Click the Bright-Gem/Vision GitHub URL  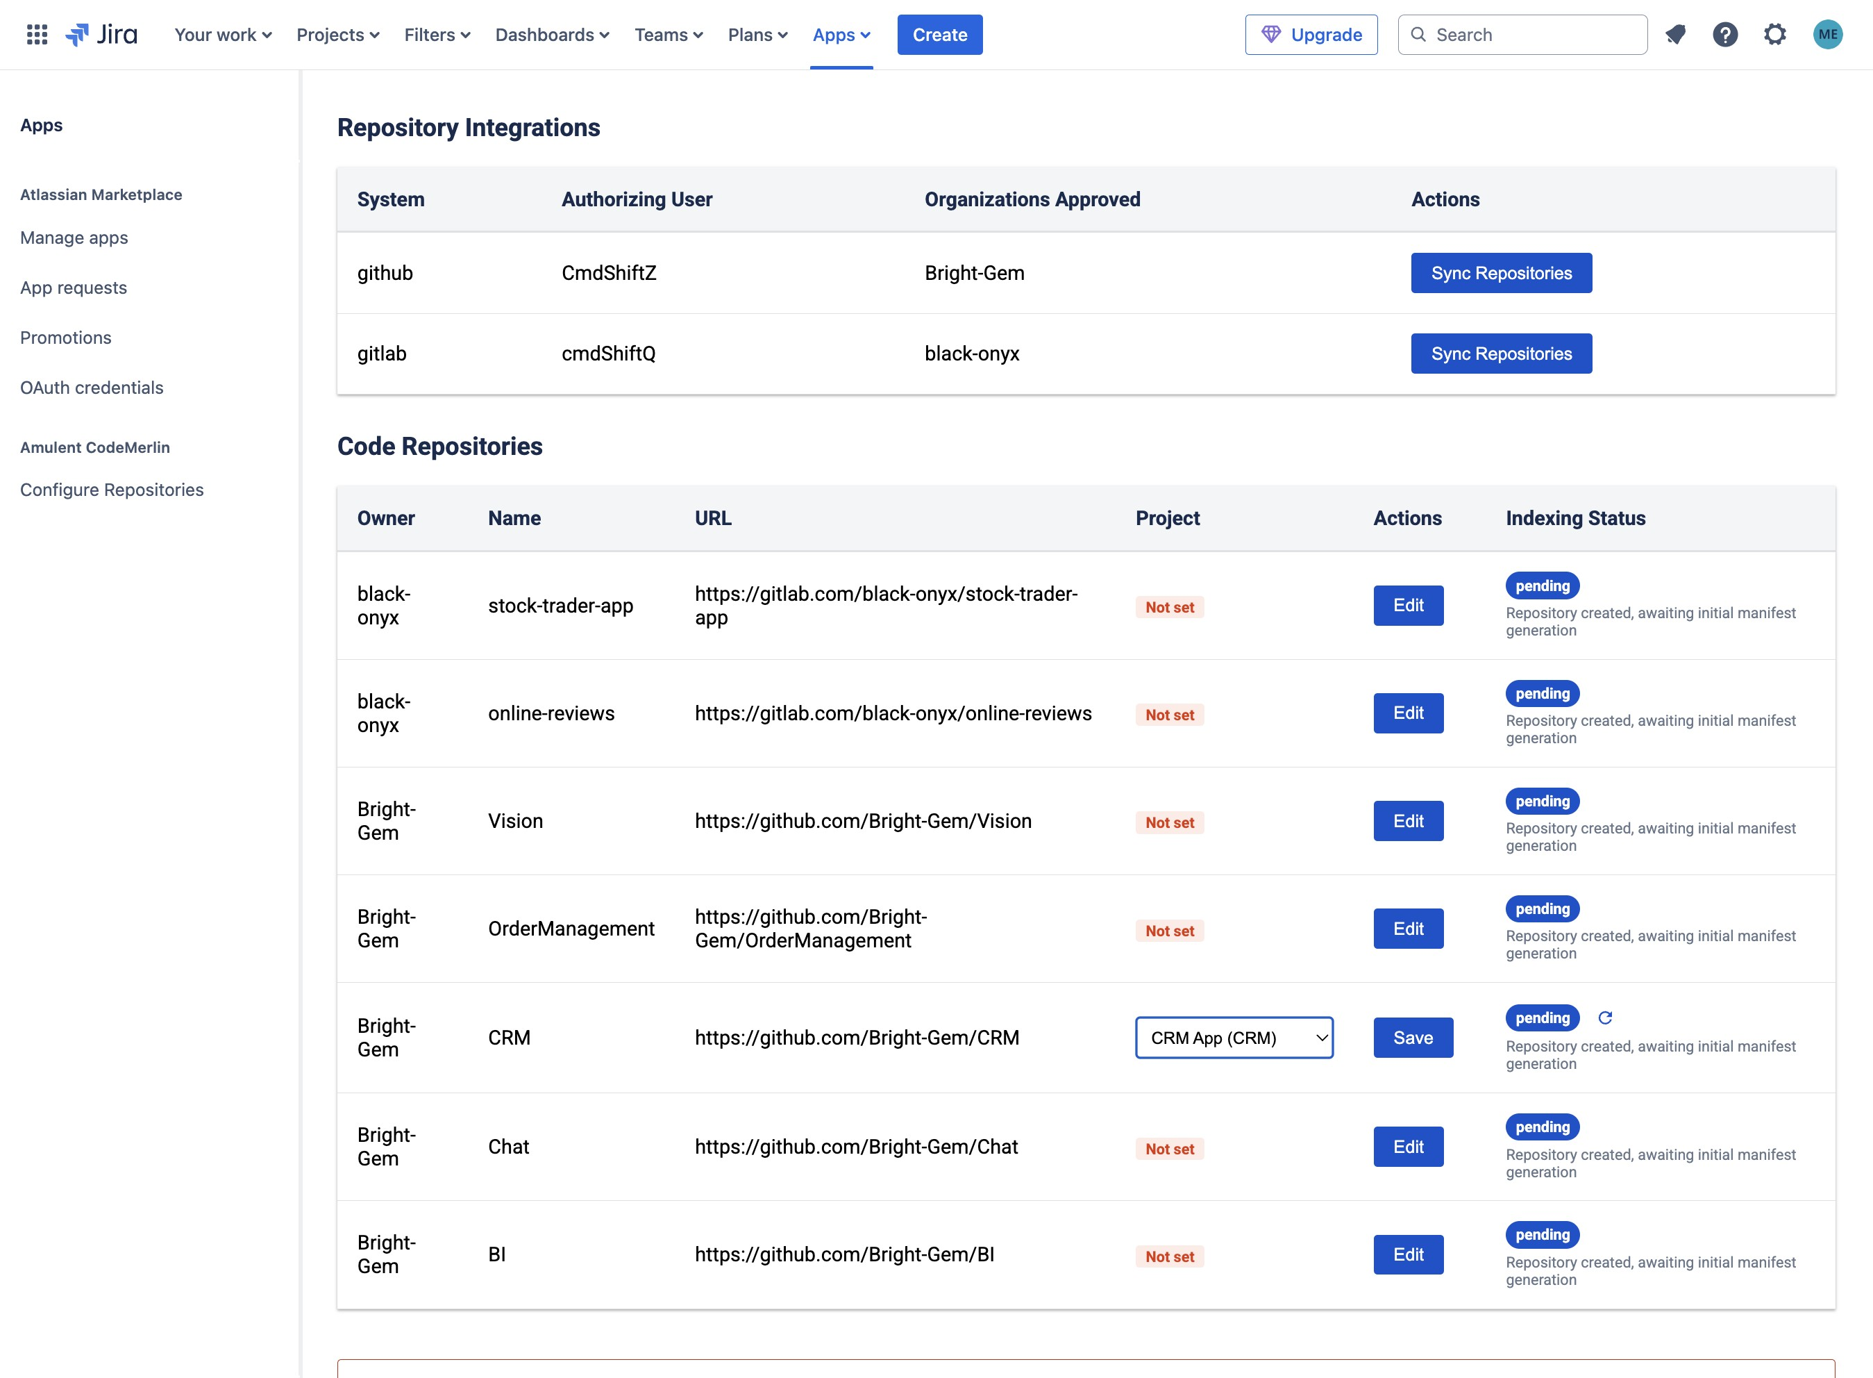point(864,821)
